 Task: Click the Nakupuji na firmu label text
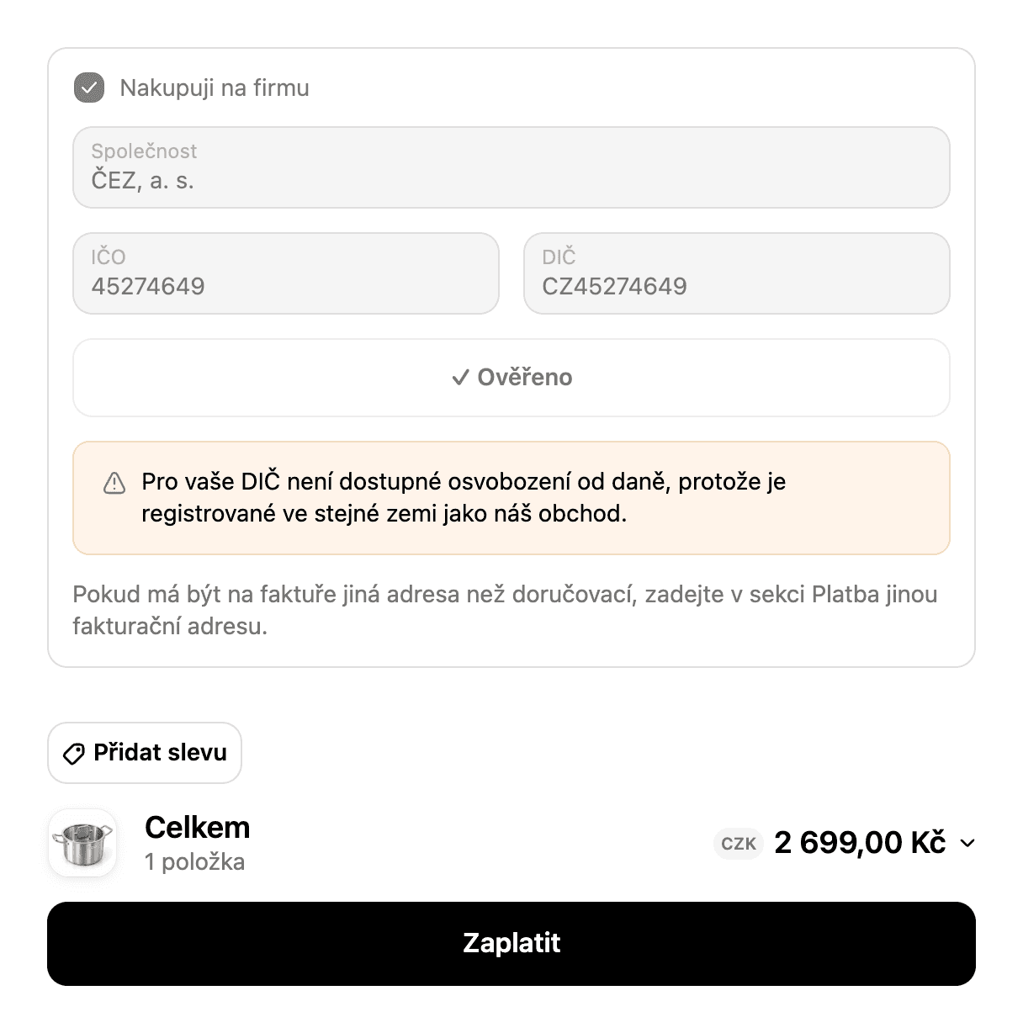tap(215, 87)
